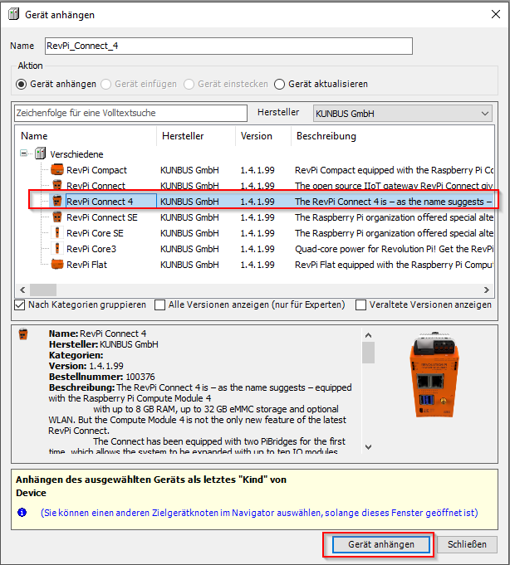Click the RevPi Compact device icon
This screenshot has width=510, height=565.
click(x=57, y=170)
